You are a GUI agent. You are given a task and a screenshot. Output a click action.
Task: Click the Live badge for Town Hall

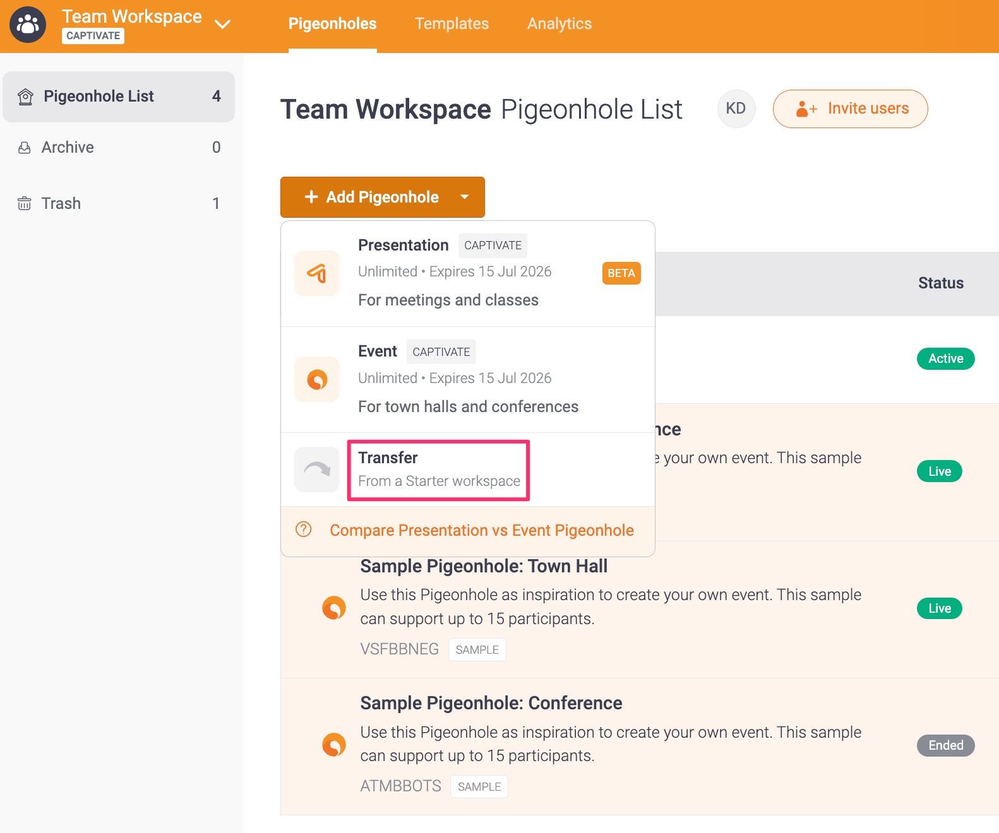click(x=940, y=608)
